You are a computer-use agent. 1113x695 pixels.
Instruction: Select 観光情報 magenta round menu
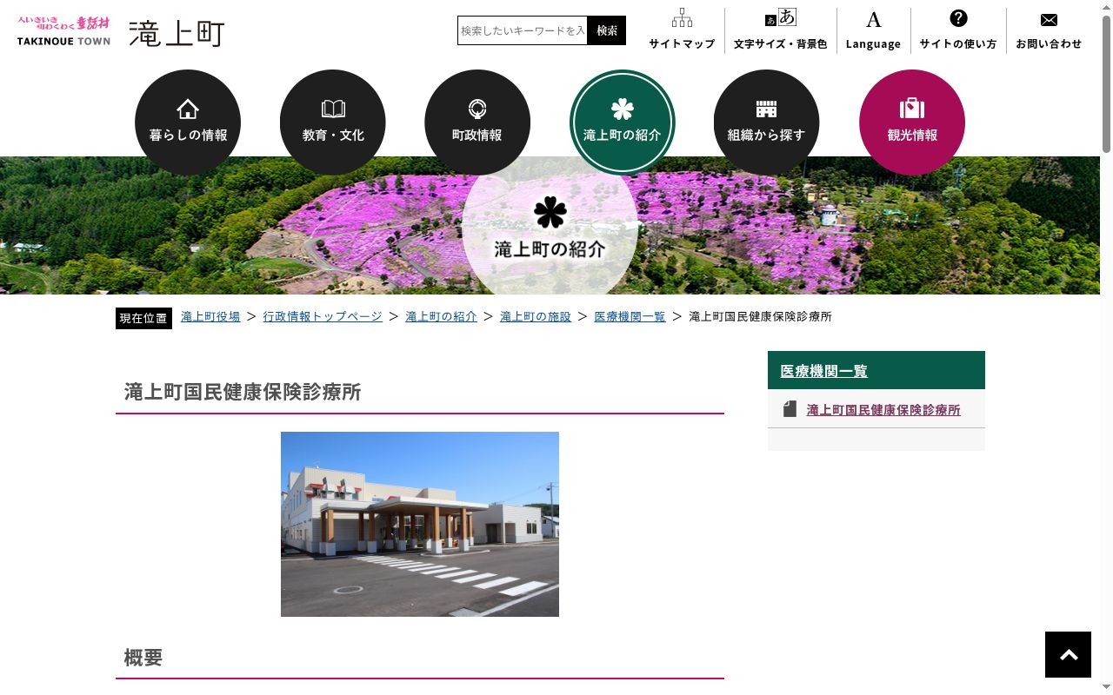click(x=912, y=122)
